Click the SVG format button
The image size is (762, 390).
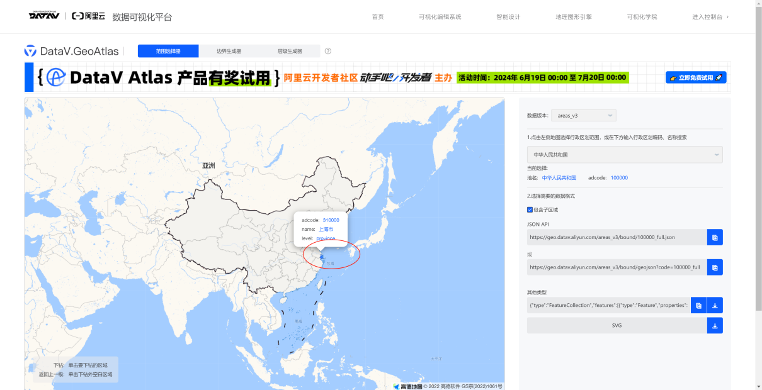[x=617, y=325]
